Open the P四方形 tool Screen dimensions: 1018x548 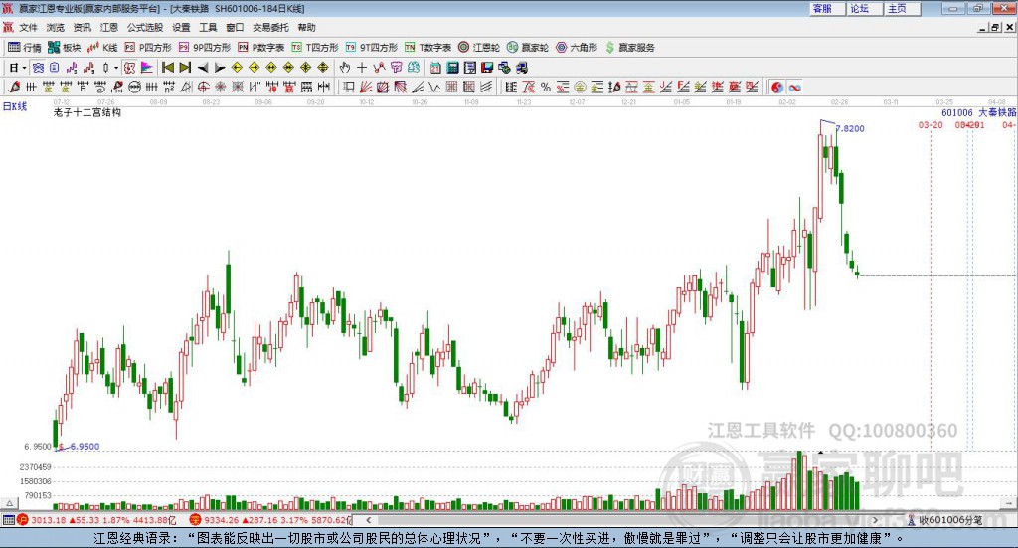148,48
